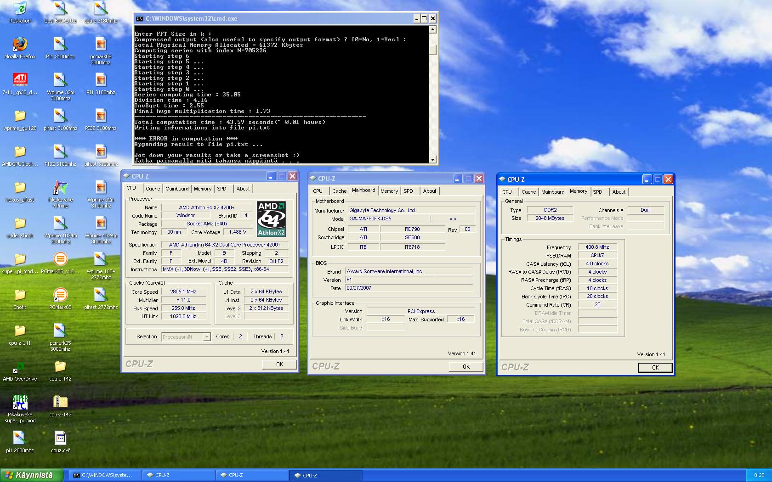
Task: Open the cmd.exe title bar system icon
Action: point(140,18)
